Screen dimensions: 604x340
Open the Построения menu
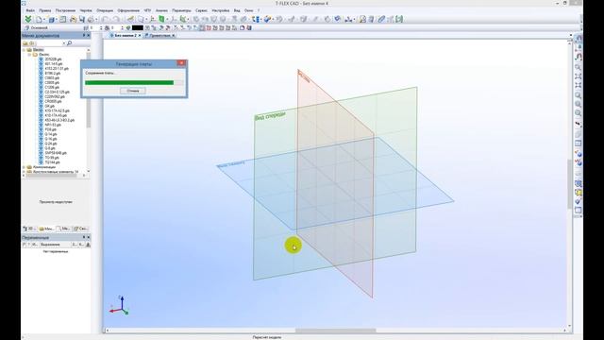coord(65,10)
